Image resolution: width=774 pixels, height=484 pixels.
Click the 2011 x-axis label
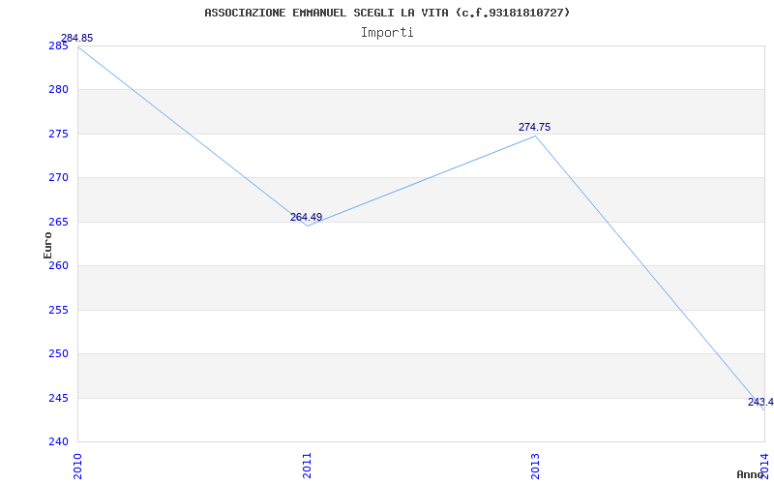tap(307, 466)
